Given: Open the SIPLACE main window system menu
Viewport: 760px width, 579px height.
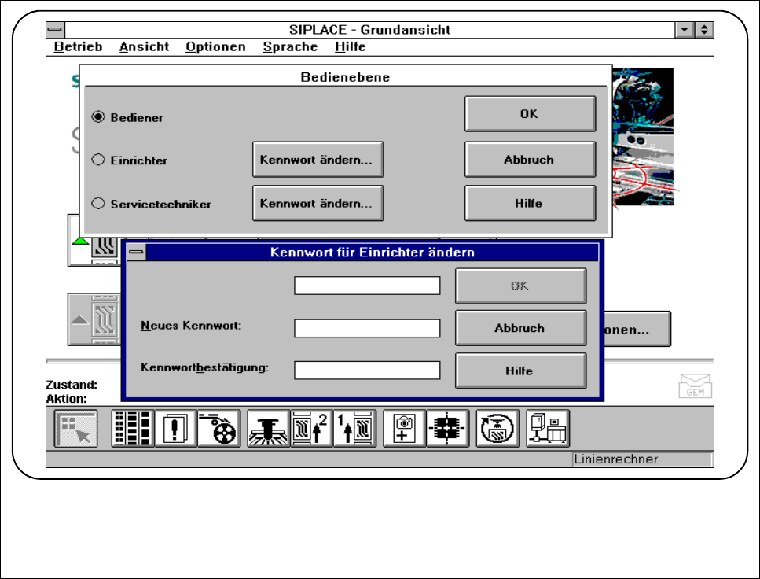Looking at the screenshot, I should click(55, 30).
